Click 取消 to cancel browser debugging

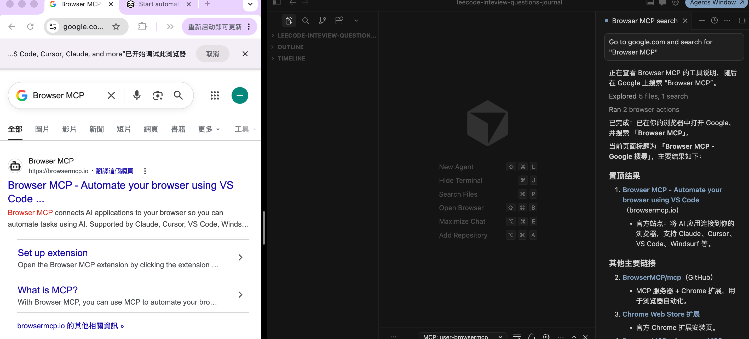click(x=212, y=54)
